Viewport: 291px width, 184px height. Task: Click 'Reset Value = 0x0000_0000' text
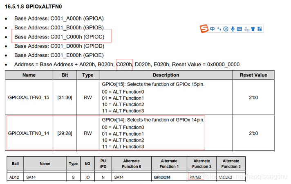click(206, 65)
